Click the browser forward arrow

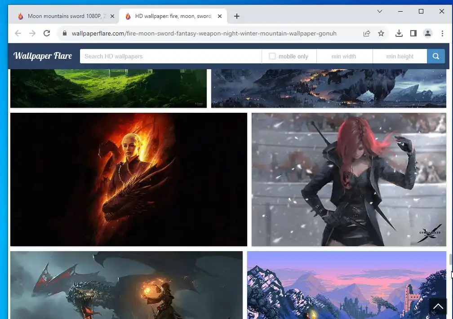(32, 33)
